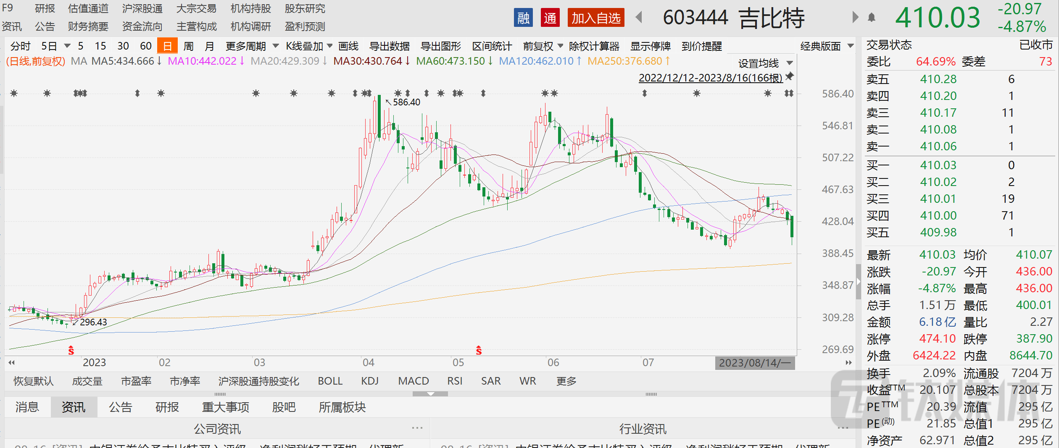The width and height of the screenshot is (1059, 448).
Task: Switch to the 股吧 tab
Action: [284, 407]
